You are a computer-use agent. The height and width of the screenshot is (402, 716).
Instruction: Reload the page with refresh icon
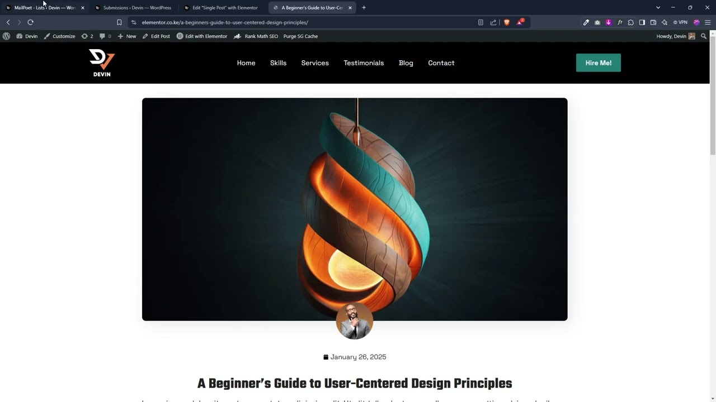pyautogui.click(x=30, y=22)
